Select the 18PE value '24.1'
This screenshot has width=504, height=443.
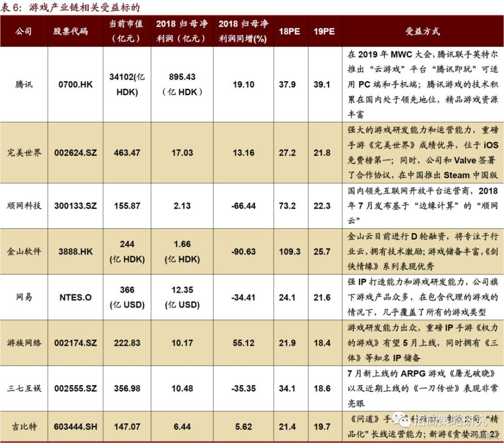click(287, 297)
